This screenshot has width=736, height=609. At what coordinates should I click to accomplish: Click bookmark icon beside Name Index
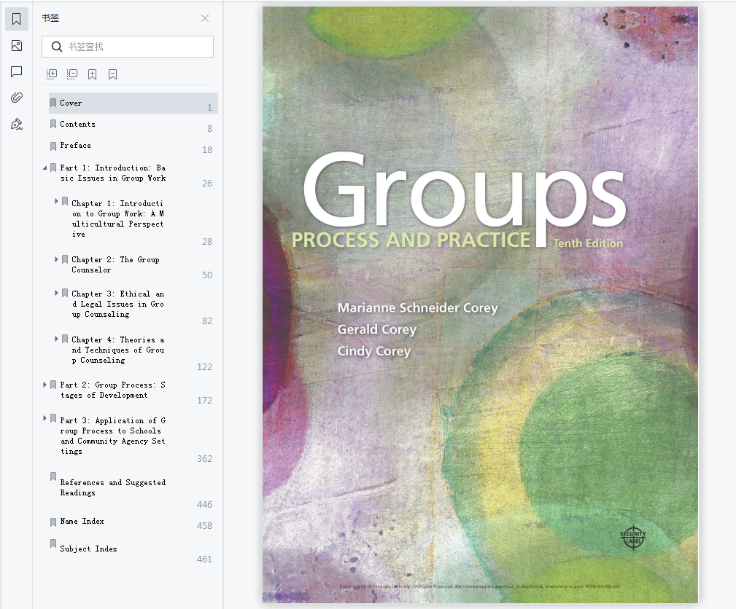53,522
